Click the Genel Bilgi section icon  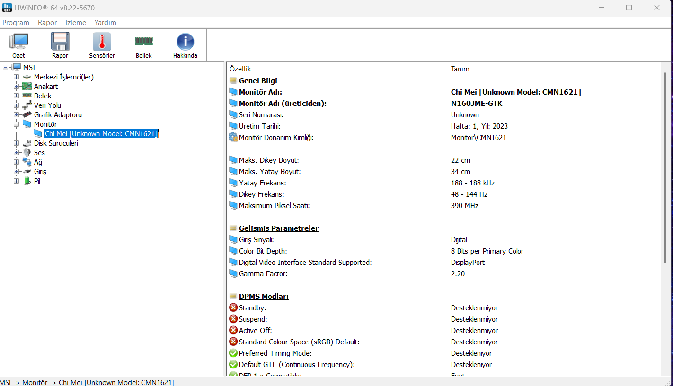(x=233, y=81)
